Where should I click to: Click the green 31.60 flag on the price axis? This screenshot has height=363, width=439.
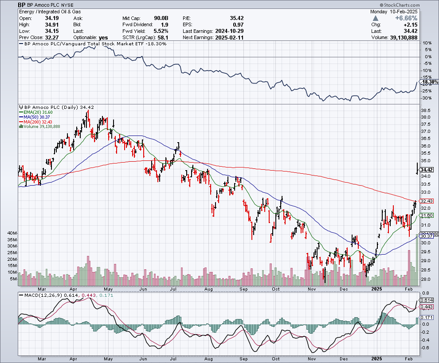pos(427,215)
